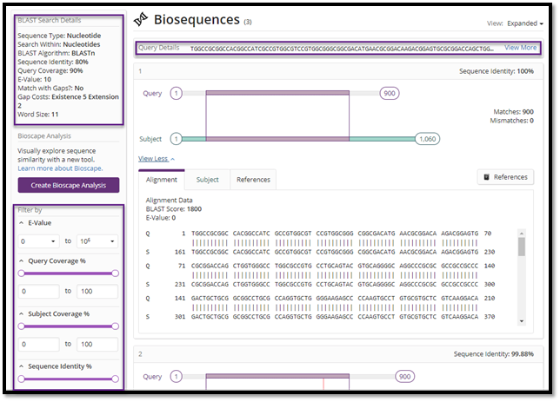Image resolution: width=560 pixels, height=402 pixels.
Task: Click the alignment scrollbar down arrow
Action: [x=522, y=321]
